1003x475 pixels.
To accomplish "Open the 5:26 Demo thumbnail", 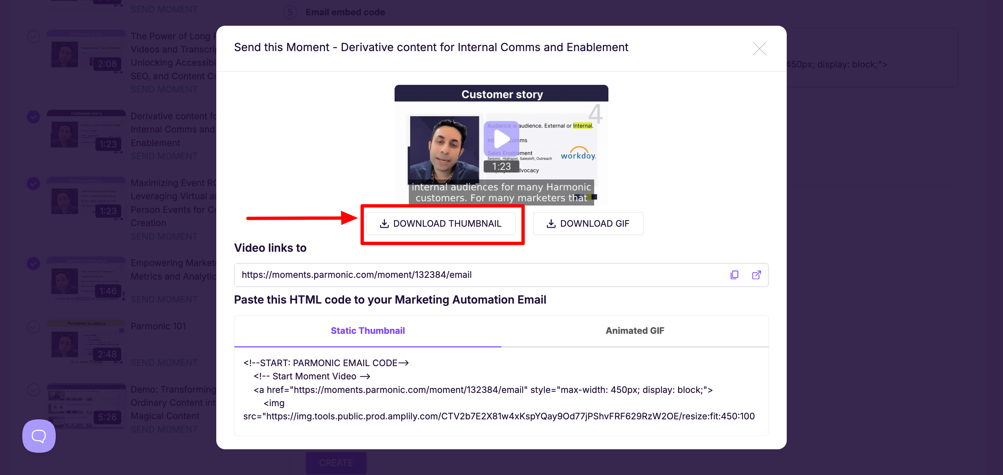I will 86,406.
